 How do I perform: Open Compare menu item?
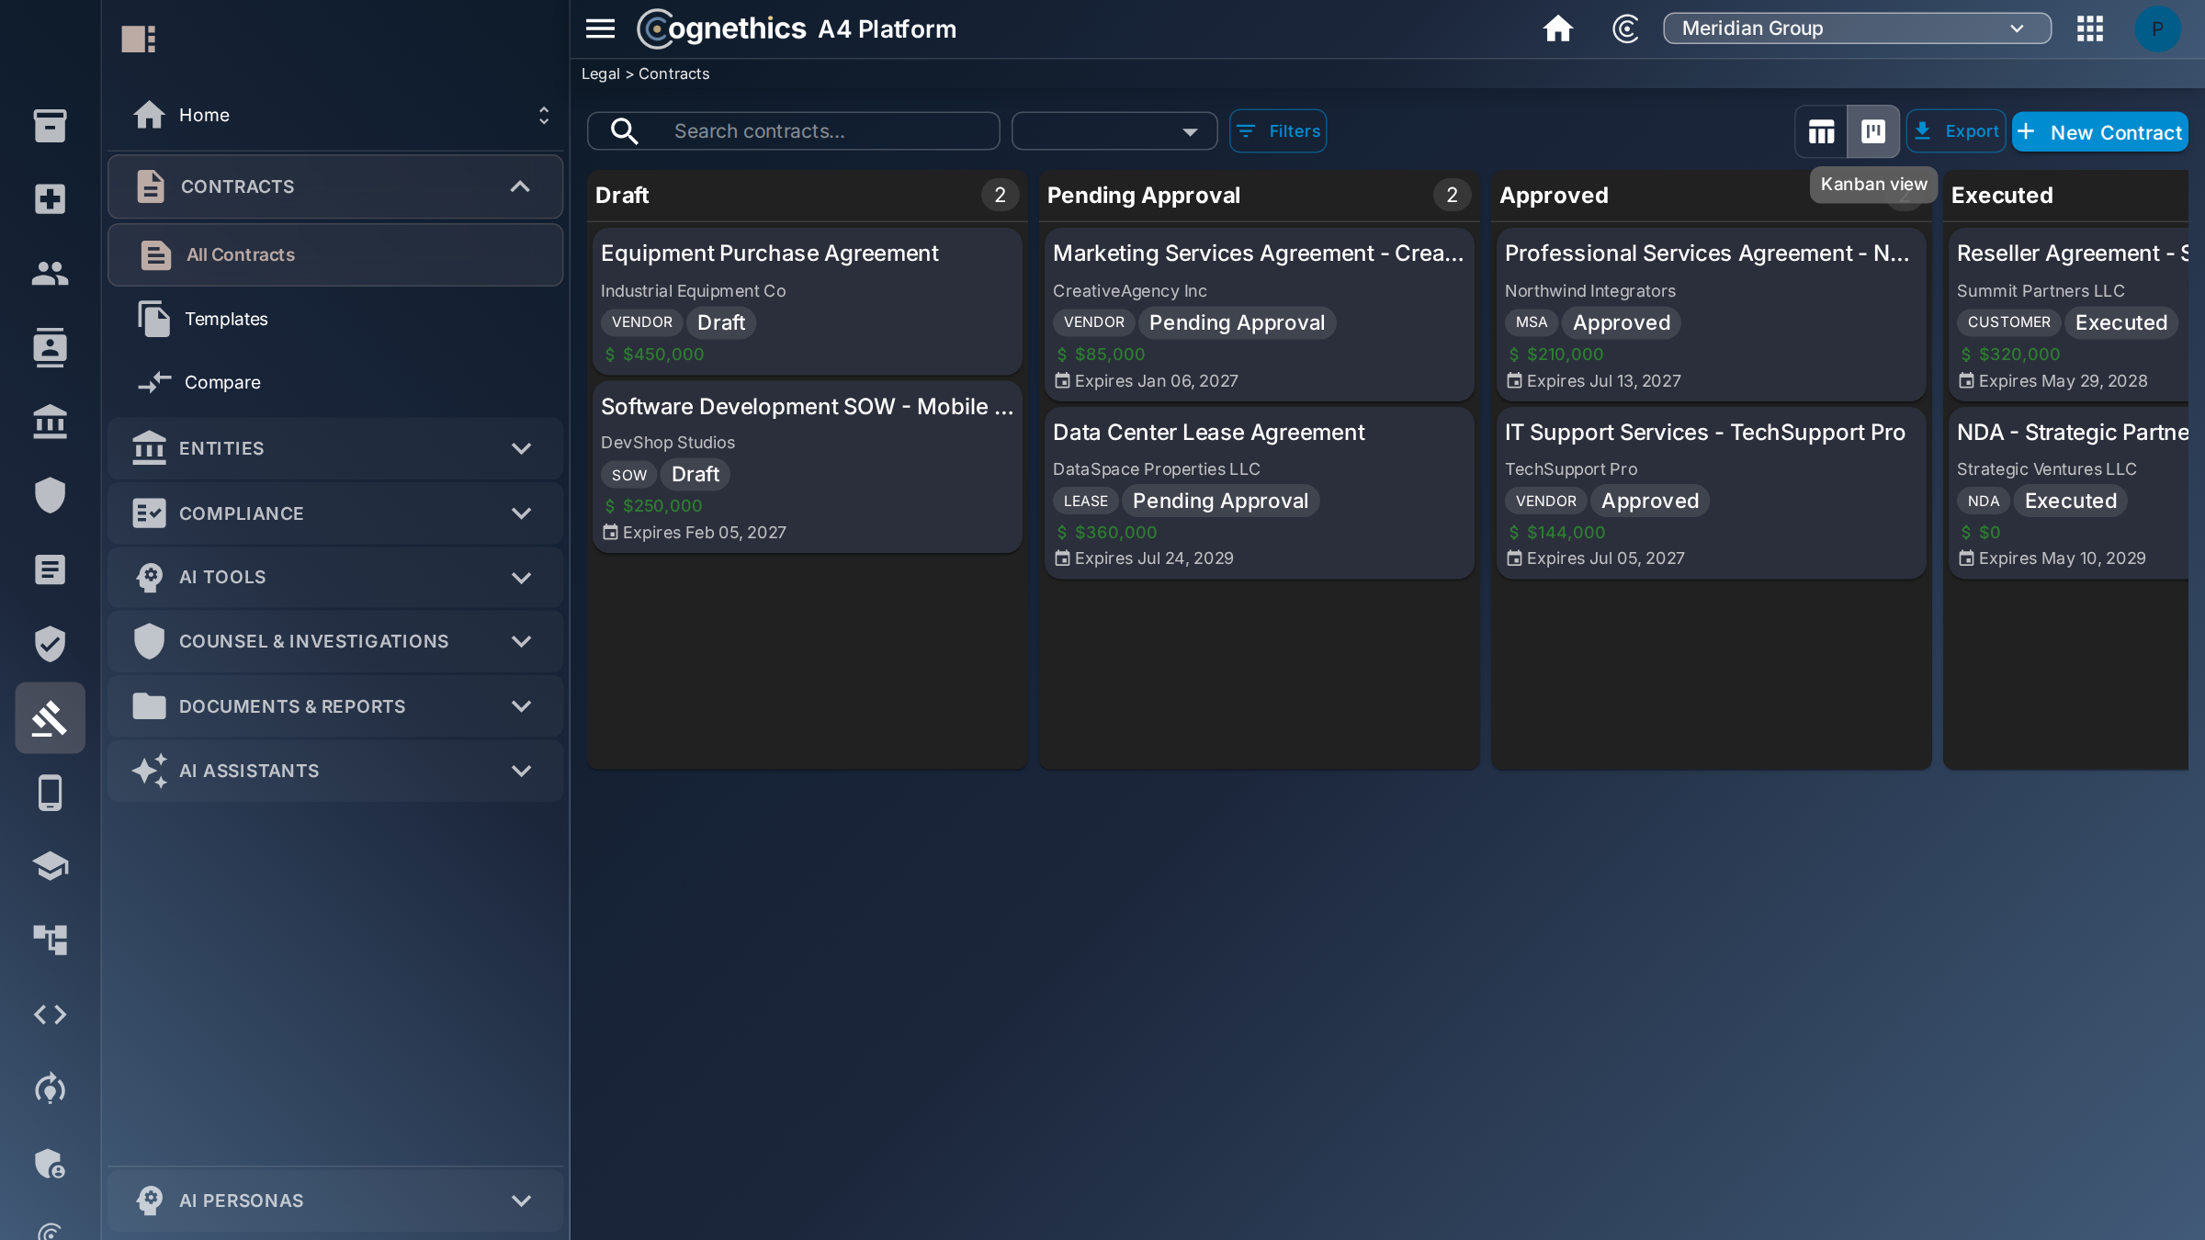click(335, 382)
